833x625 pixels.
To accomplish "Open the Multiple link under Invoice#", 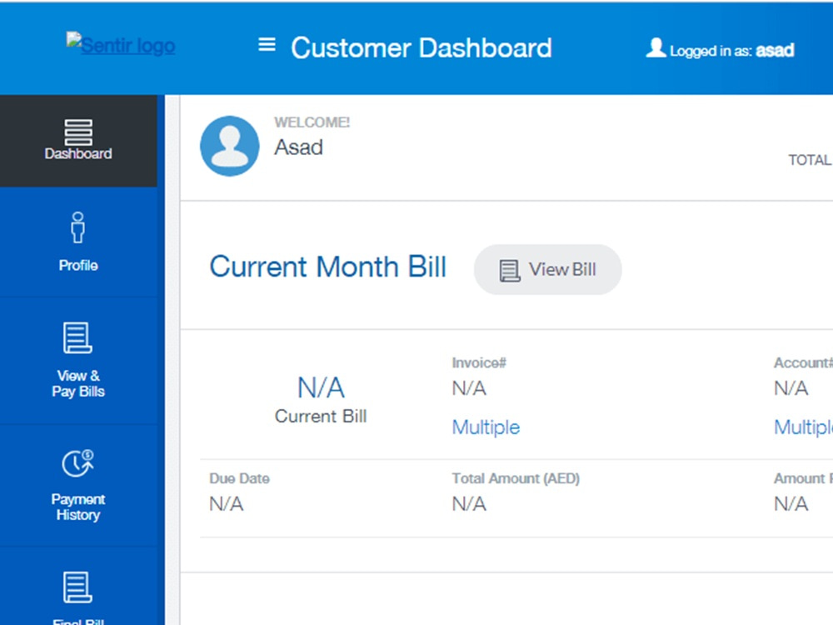I will [486, 427].
